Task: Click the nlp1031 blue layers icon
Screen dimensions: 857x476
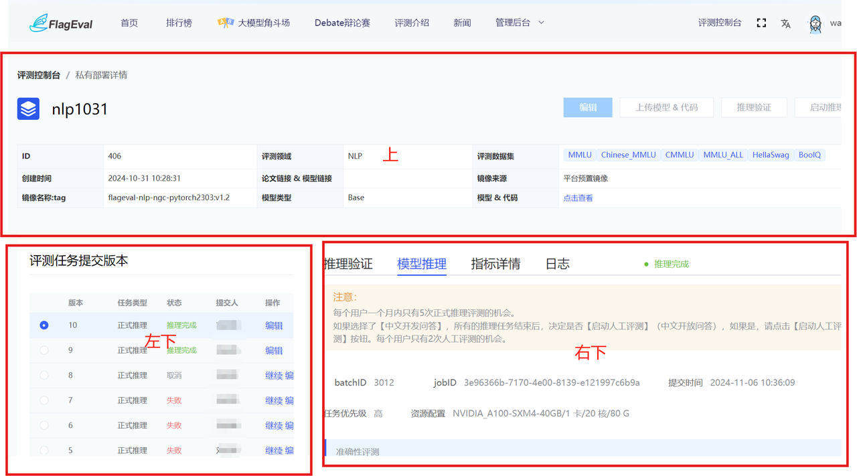Action: (28, 109)
